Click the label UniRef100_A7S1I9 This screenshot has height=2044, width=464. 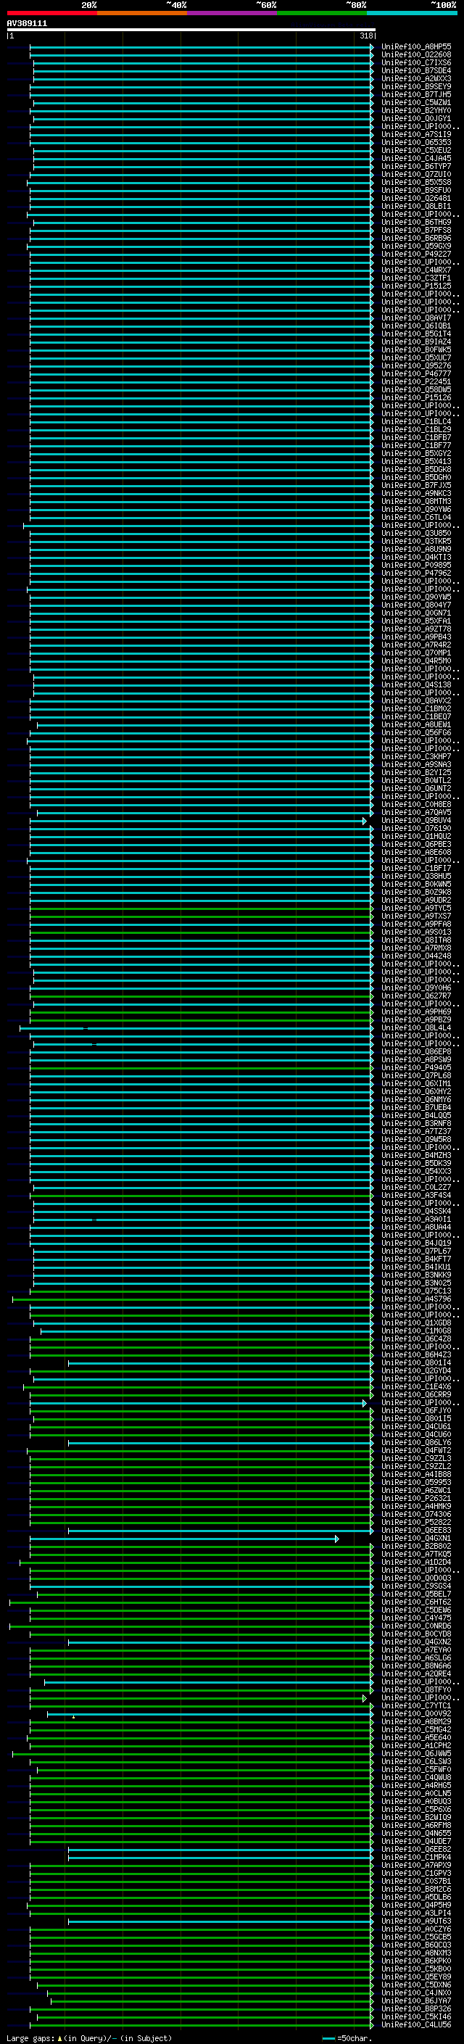416,134
